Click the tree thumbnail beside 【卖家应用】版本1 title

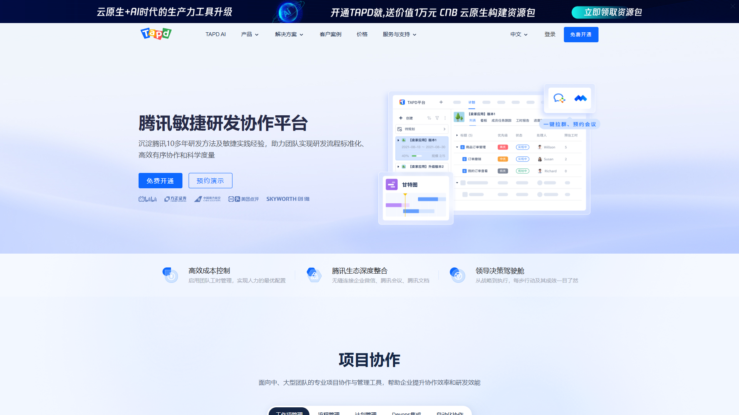point(459,117)
